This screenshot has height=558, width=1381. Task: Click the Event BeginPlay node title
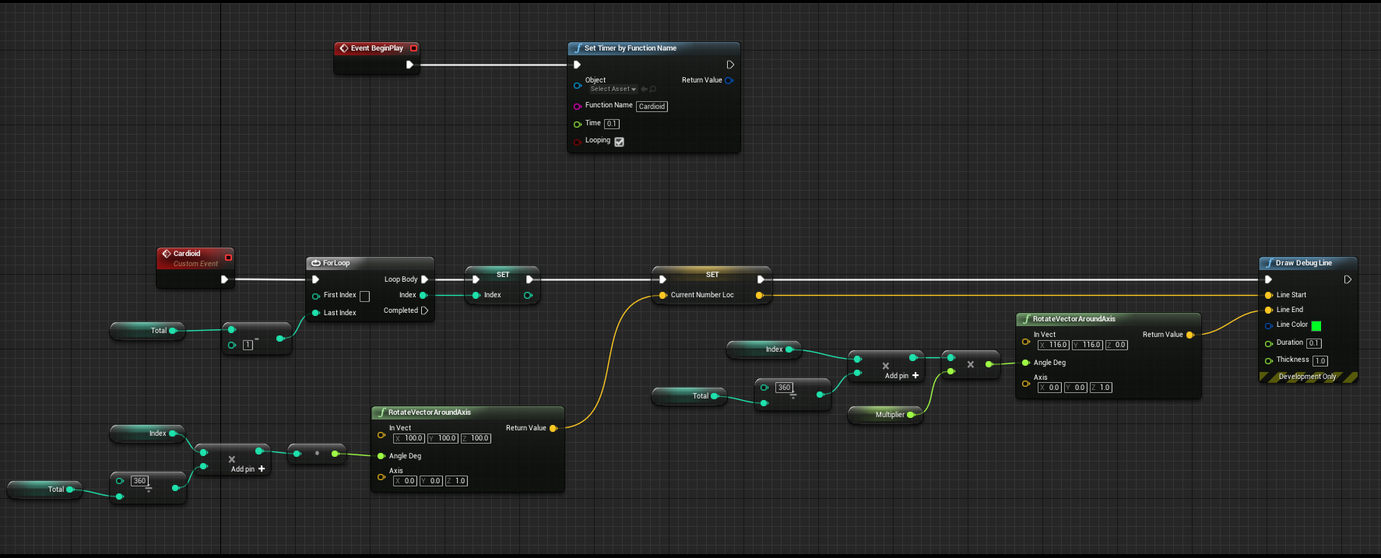pos(377,48)
